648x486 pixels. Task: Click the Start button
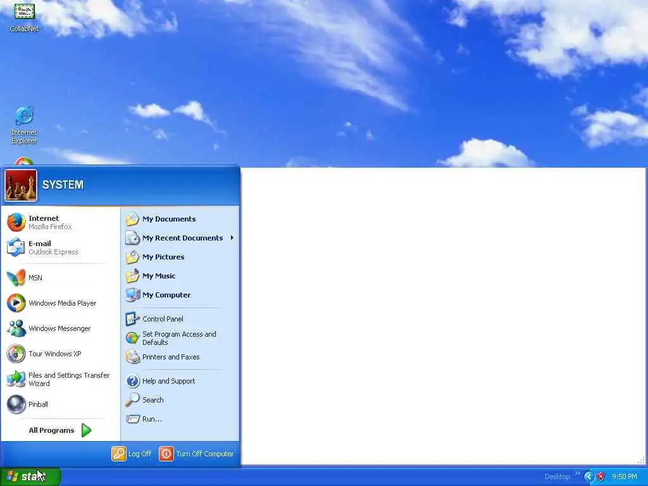(x=30, y=477)
